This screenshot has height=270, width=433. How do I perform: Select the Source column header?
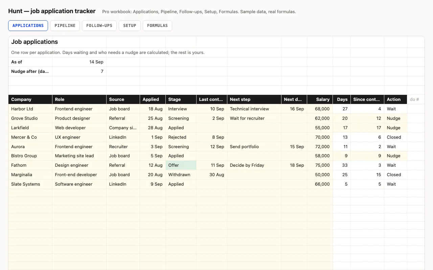123,100
